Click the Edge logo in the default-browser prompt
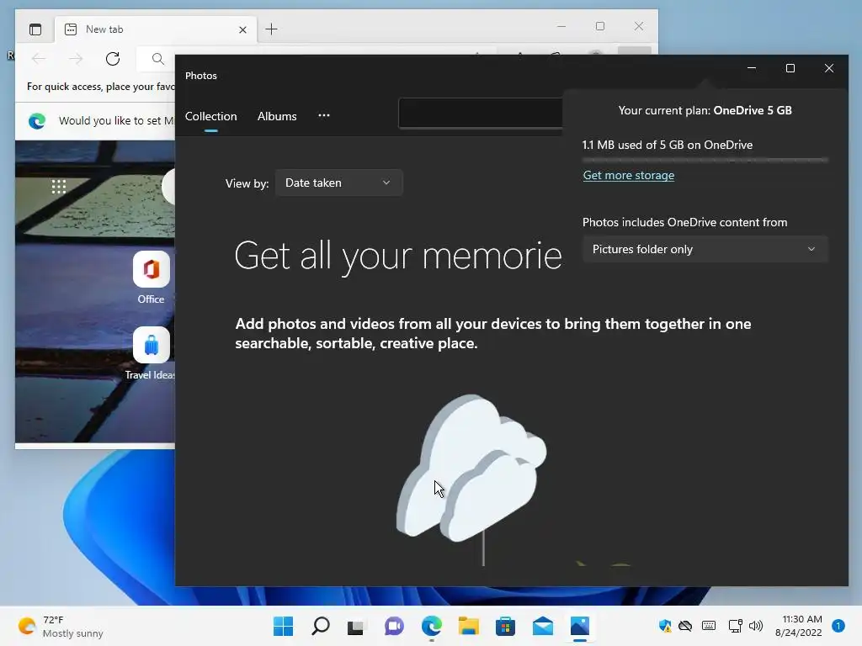The height and width of the screenshot is (646, 862). click(x=37, y=121)
